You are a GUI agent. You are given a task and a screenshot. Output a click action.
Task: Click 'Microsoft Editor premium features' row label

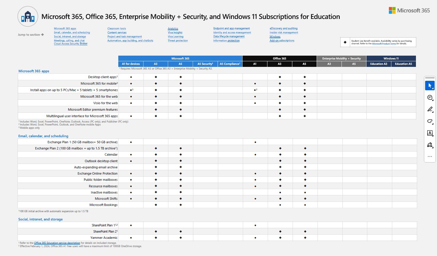(93, 110)
